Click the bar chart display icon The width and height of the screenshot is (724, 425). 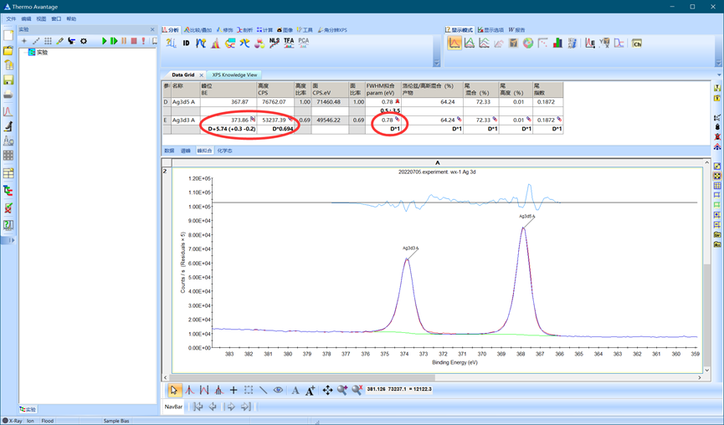pos(557,43)
